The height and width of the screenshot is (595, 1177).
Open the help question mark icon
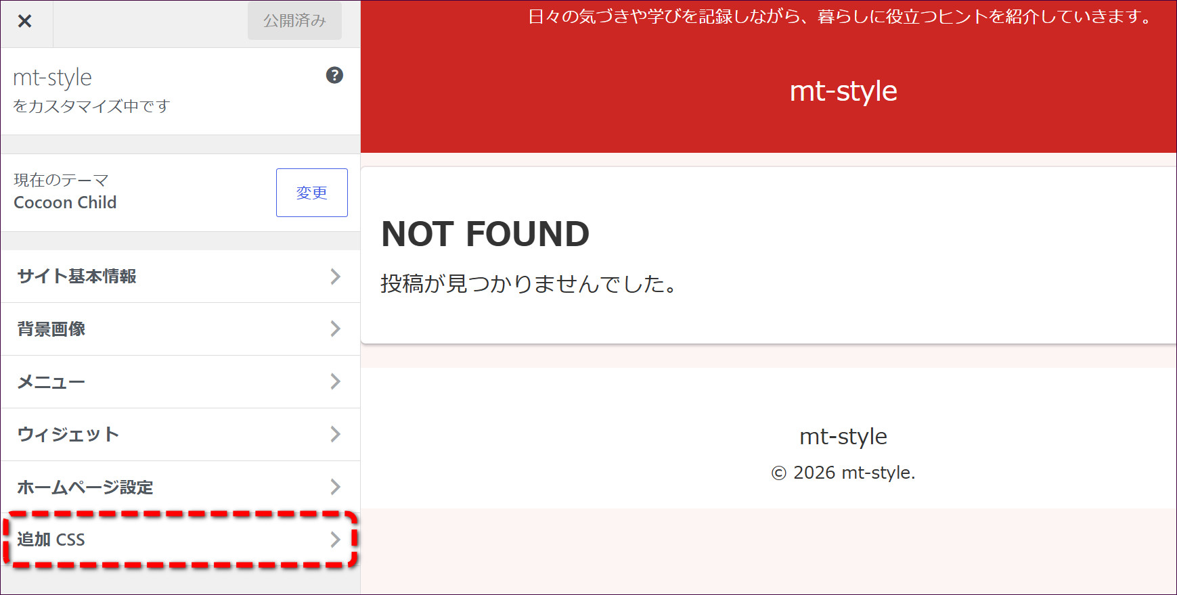coord(334,75)
